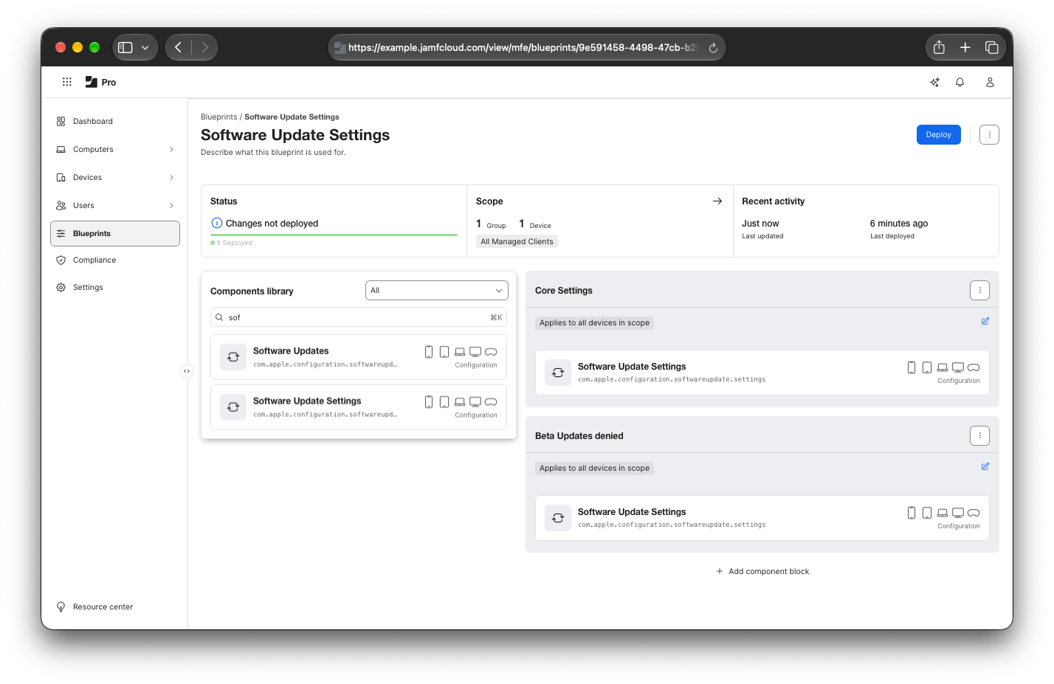Click the Core Settings component sync icon
1054x684 pixels.
point(558,373)
